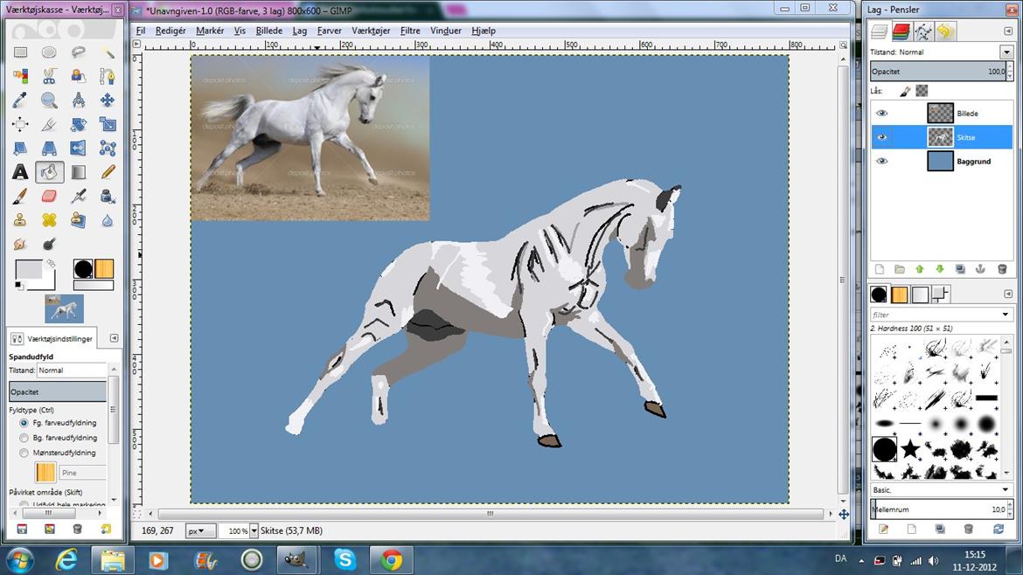Open the Farver menu
The height and width of the screenshot is (575, 1023).
(330, 31)
